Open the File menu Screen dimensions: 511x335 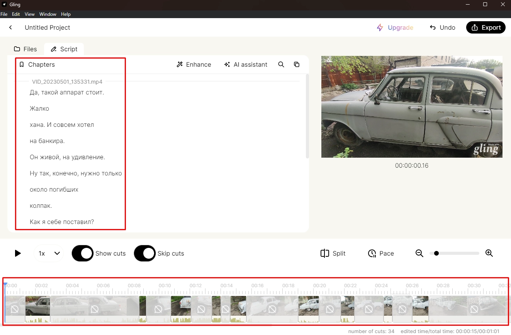[4, 14]
